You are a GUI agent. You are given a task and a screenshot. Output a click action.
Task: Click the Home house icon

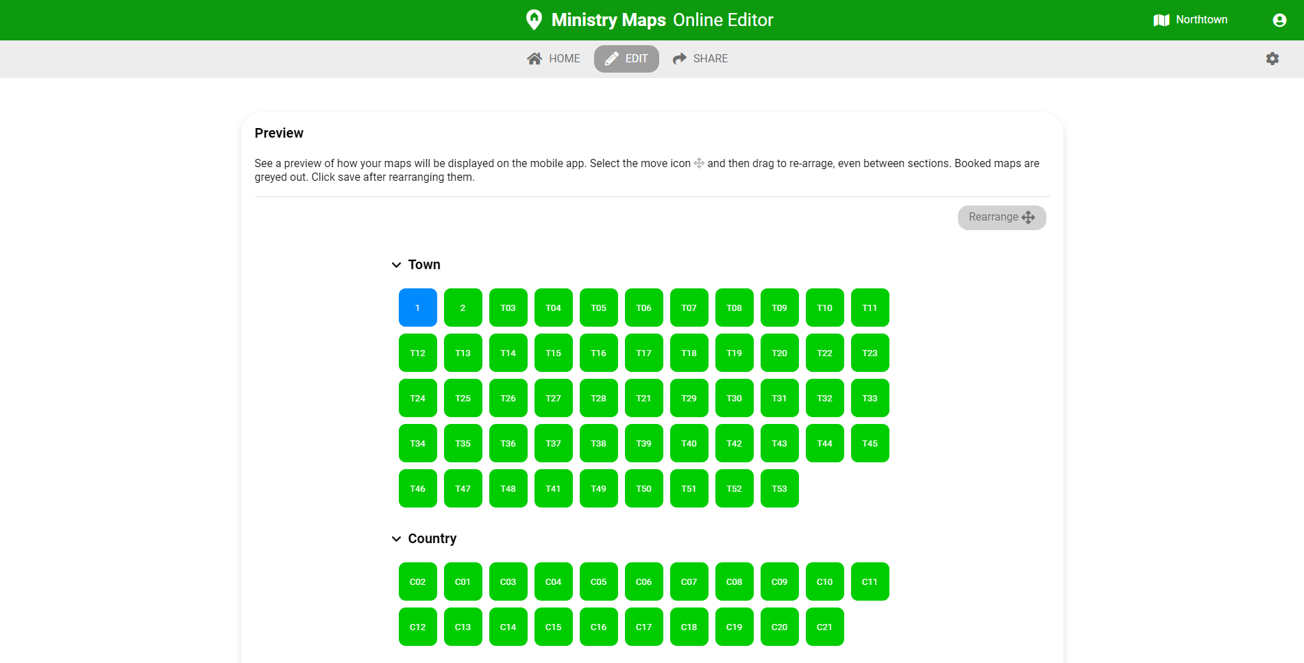point(534,59)
